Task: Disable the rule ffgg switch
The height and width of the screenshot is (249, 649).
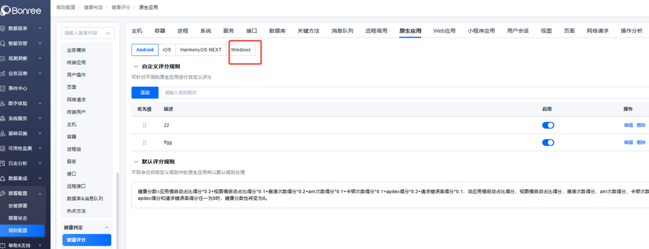Action: click(548, 143)
